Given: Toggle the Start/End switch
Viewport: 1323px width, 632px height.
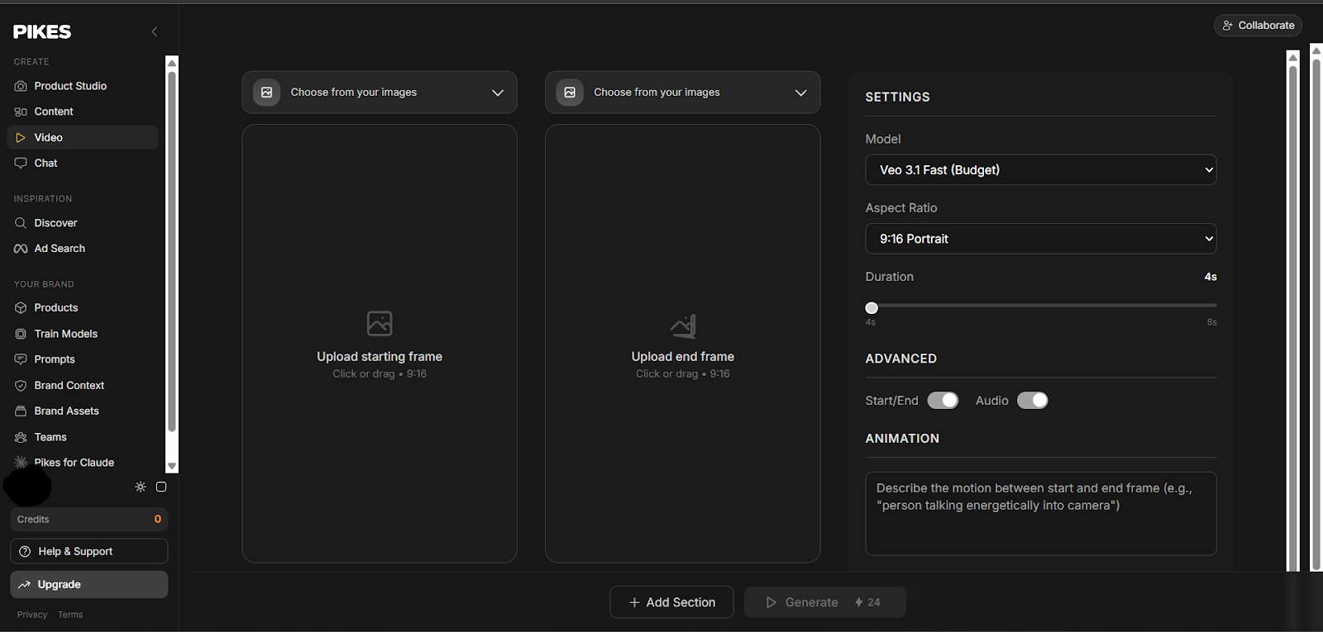Looking at the screenshot, I should (x=943, y=401).
